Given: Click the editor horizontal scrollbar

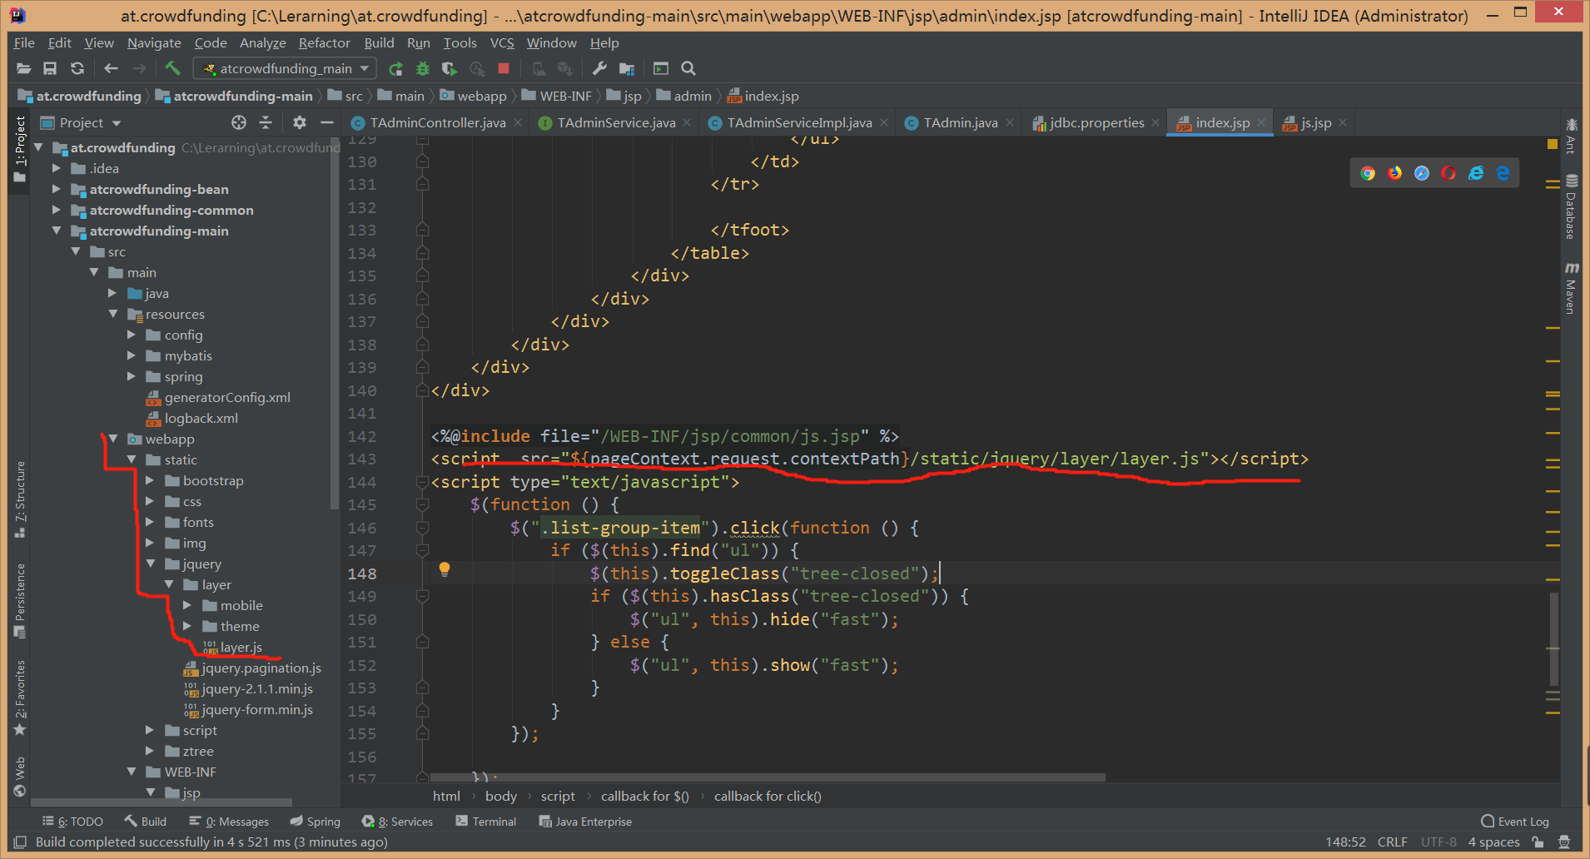Looking at the screenshot, I should 768,777.
